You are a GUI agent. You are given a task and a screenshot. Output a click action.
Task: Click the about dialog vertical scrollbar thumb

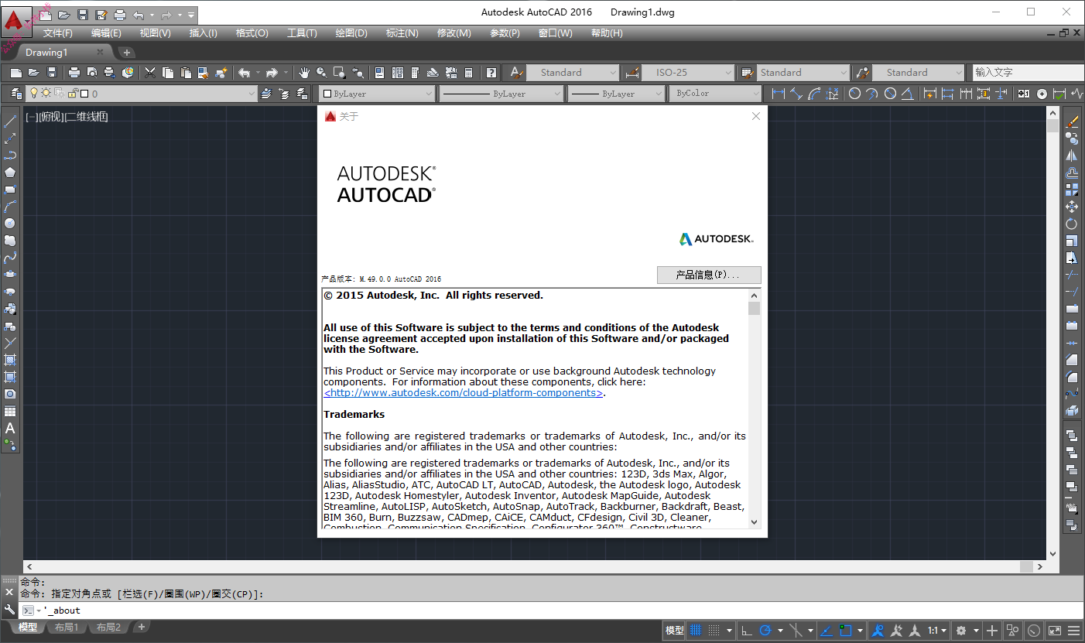(x=755, y=308)
